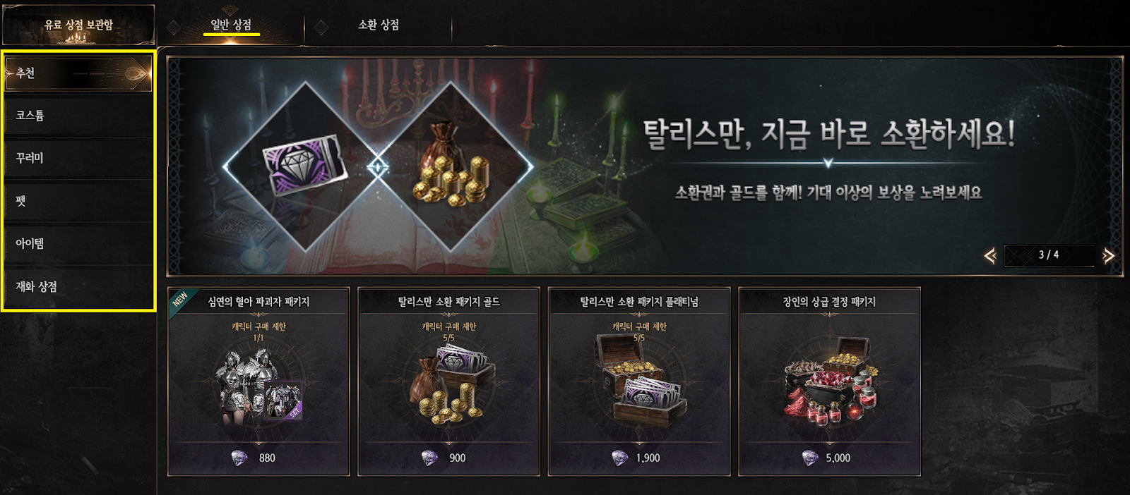Click the gold coins pouch icon in banner
Screen dimensions: 1130x495
(450, 166)
